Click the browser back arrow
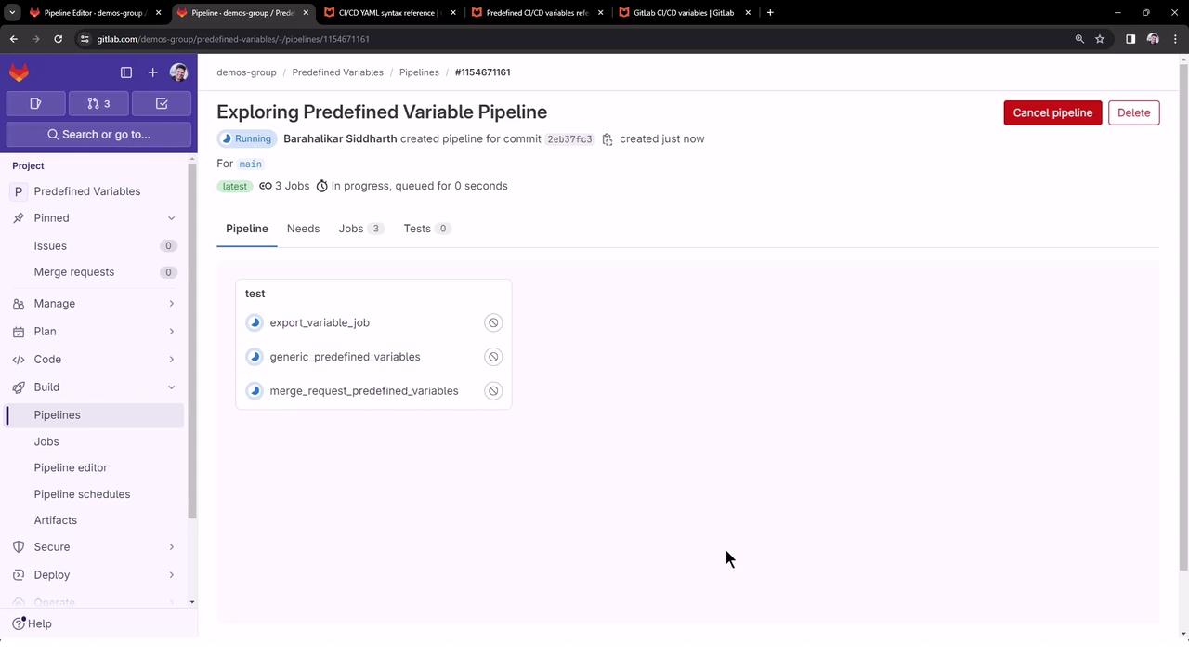Image resolution: width=1189 pixels, height=669 pixels. click(x=14, y=39)
